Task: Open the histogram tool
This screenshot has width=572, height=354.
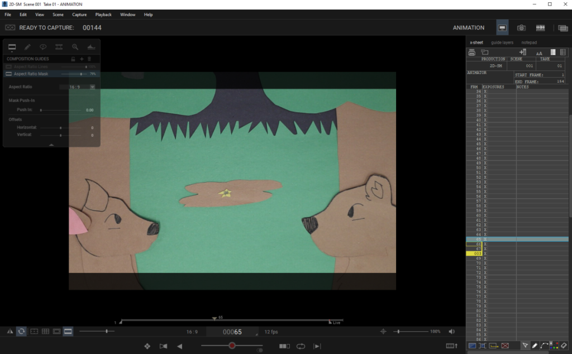Action: coord(91,47)
